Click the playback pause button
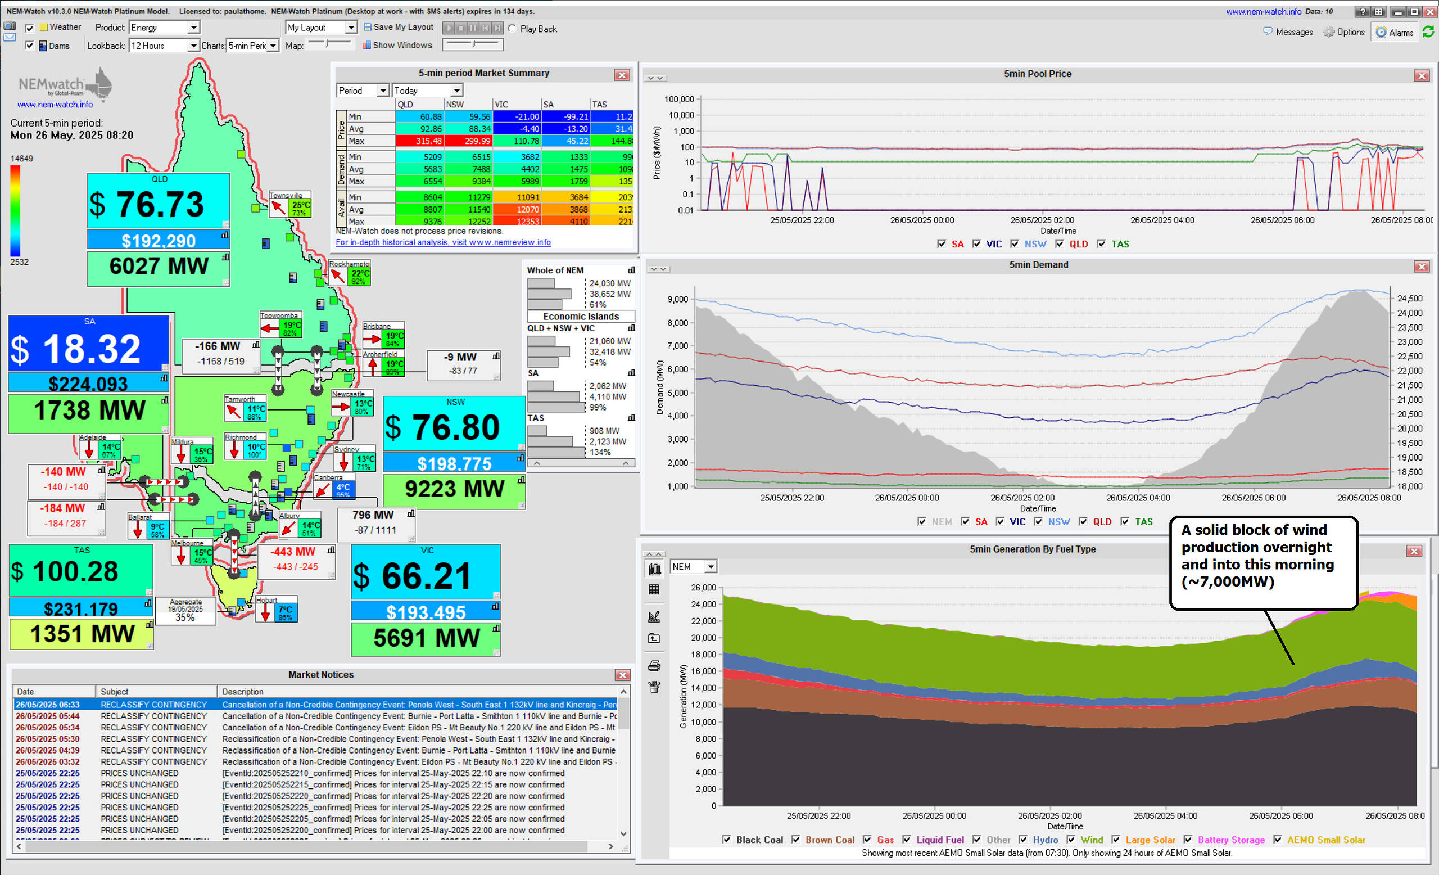 [473, 28]
